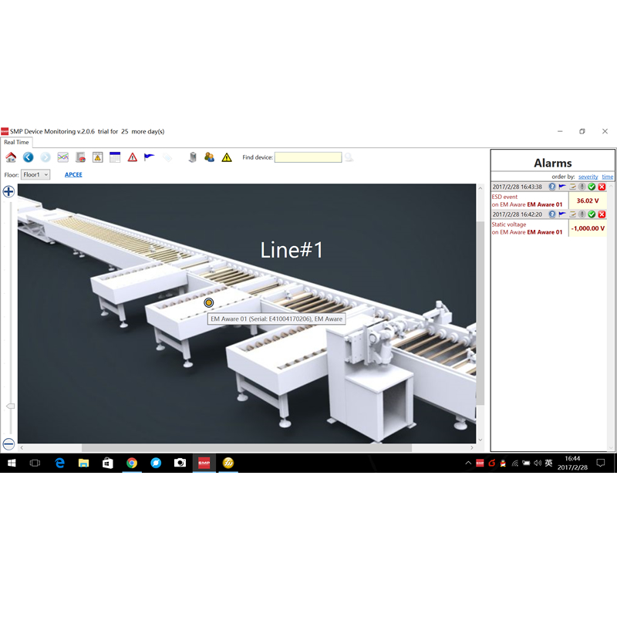Go to the Home view icon

coord(11,157)
